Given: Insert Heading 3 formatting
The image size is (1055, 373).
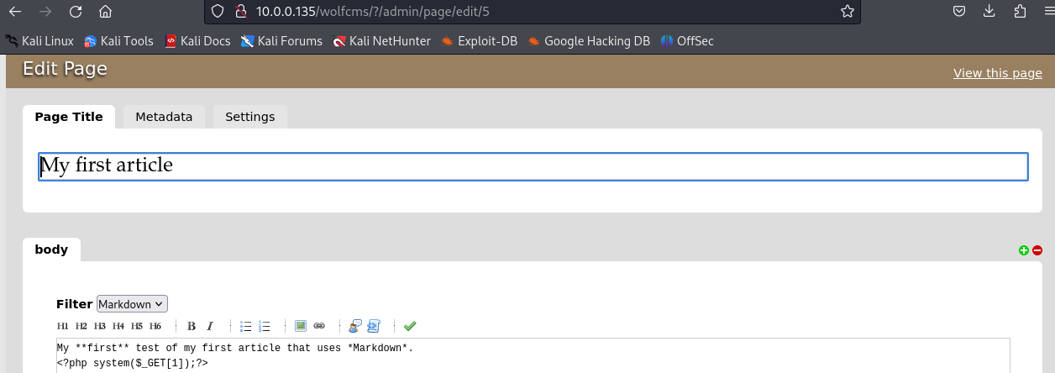Looking at the screenshot, I should 100,326.
